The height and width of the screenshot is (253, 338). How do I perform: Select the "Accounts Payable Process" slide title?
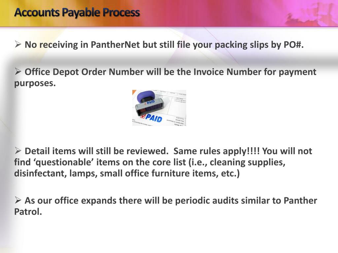(77, 13)
